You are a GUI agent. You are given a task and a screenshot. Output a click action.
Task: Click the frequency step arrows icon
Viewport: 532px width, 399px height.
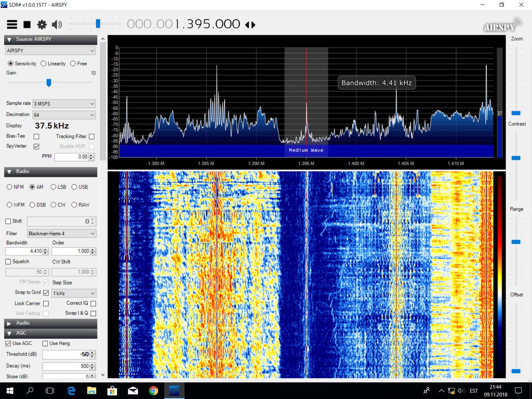(250, 25)
